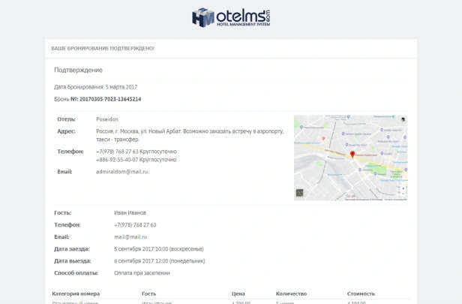The height and width of the screenshot is (304, 462).
Task: Click the small red marker left of pin
Action: 323,138
